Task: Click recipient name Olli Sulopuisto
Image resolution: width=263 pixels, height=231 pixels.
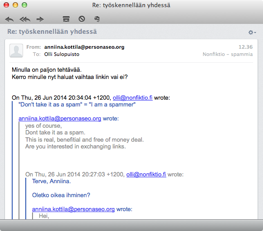Action: [x=62, y=54]
